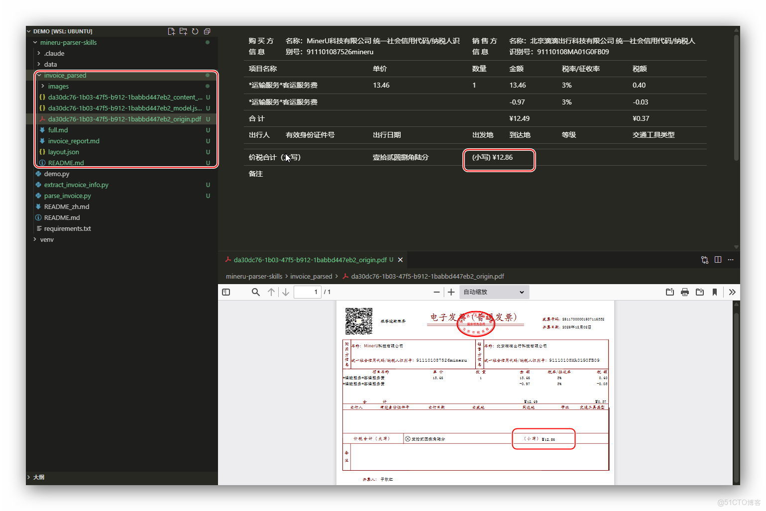
Task: Zoom in the PDF with plus button
Action: [451, 292]
